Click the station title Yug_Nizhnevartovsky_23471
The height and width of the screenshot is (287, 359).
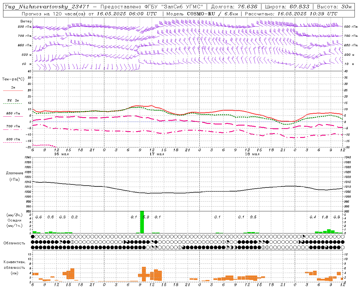pyautogui.click(x=47, y=7)
